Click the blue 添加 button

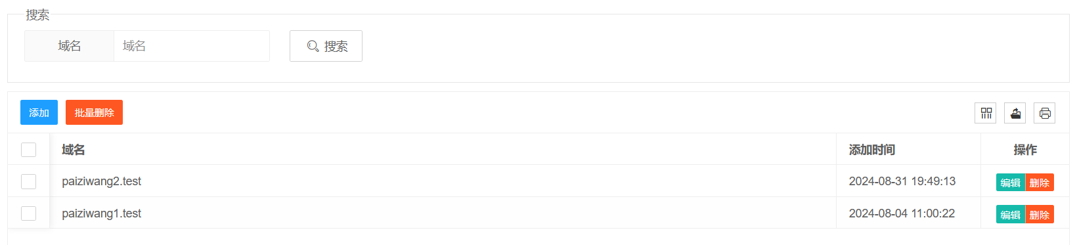pos(39,112)
